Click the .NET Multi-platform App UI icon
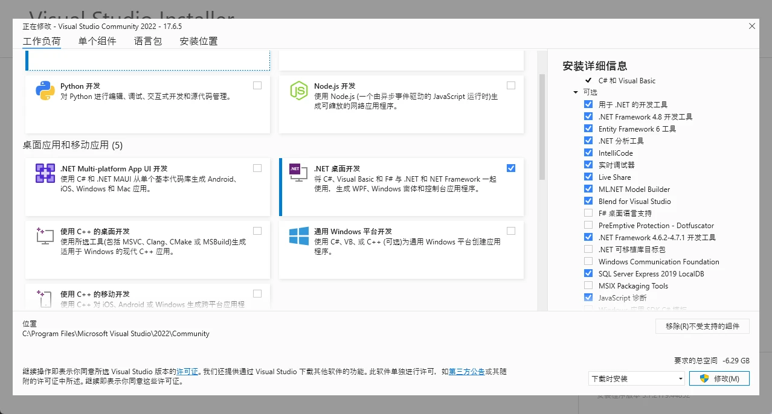This screenshot has width=772, height=414. coord(45,173)
